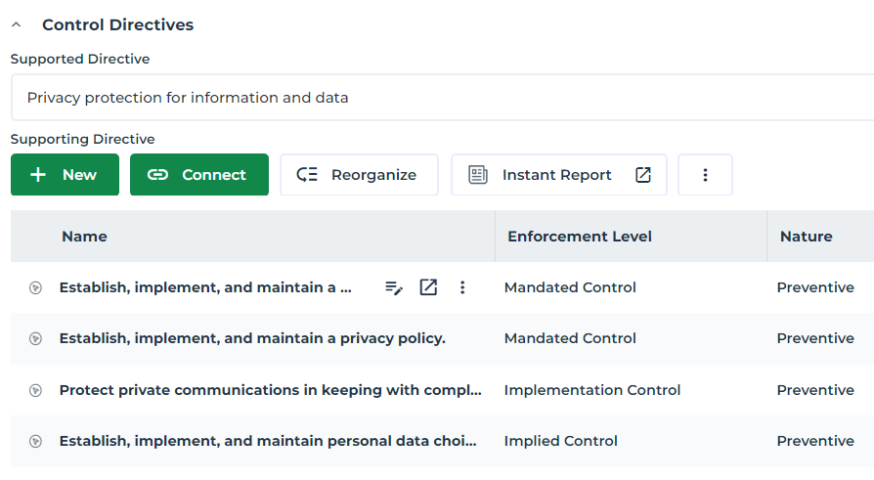The image size is (874, 480).
Task: Sort by Enforcement Level column header
Action: click(579, 237)
